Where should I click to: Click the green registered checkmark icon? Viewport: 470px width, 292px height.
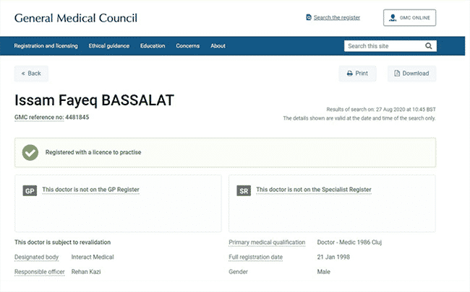30,152
